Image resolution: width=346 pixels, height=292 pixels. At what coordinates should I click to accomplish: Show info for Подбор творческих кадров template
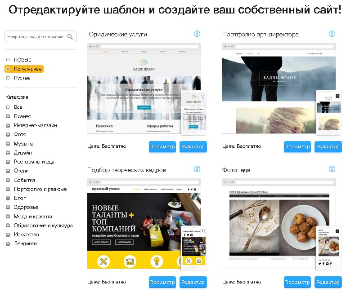[x=197, y=169]
